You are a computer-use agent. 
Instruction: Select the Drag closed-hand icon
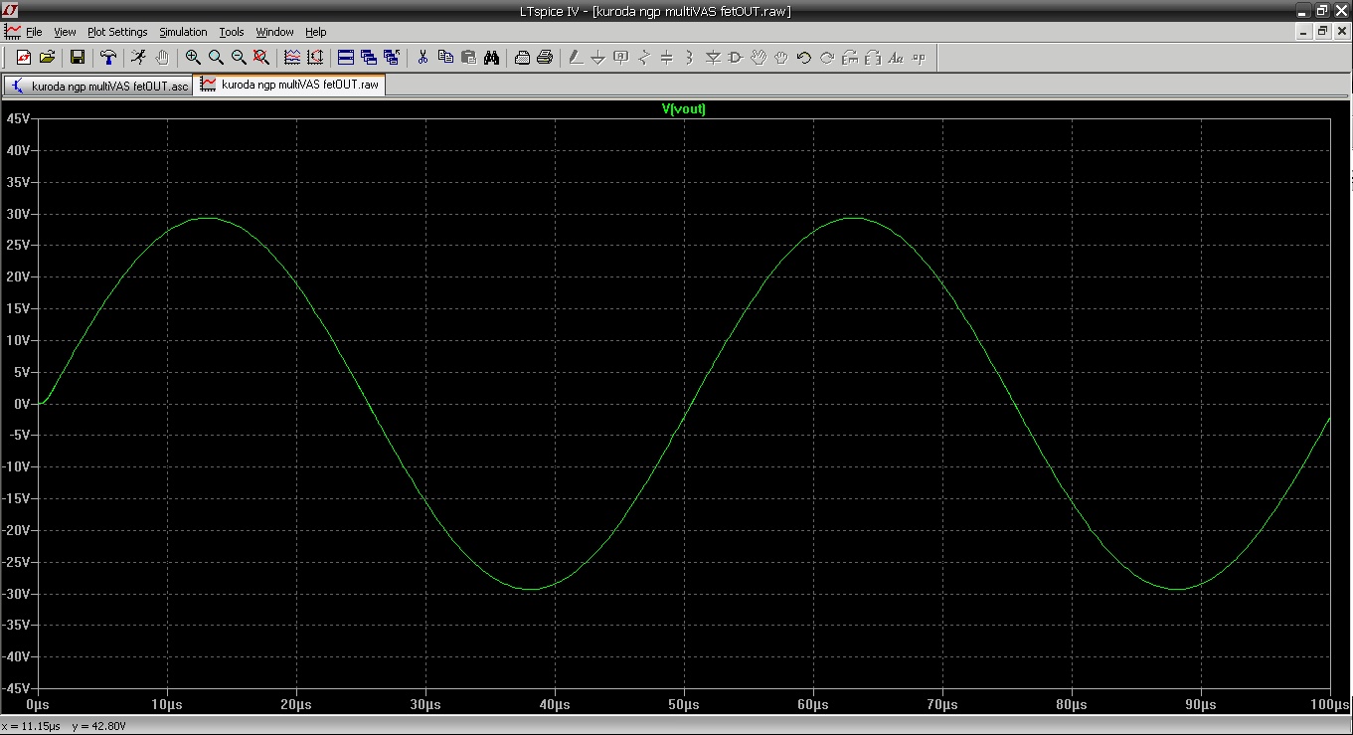point(781,58)
